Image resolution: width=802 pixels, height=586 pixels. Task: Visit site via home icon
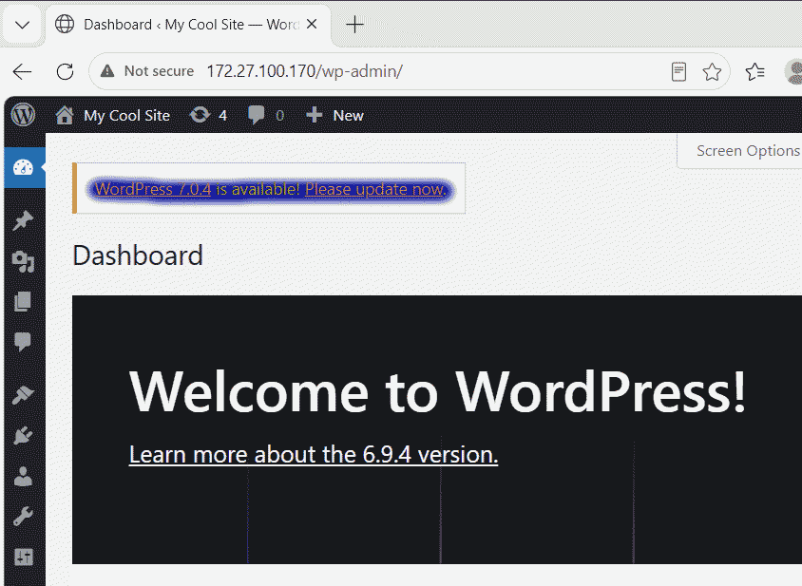click(x=65, y=116)
